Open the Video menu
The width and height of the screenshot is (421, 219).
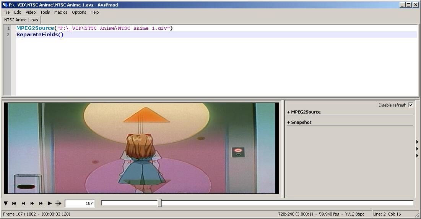click(31, 12)
